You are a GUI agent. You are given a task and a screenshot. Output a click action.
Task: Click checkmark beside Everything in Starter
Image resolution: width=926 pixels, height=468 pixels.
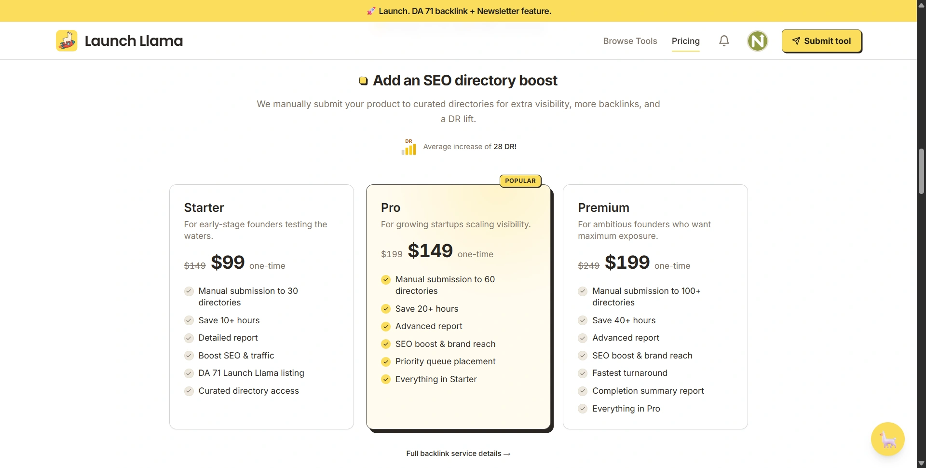click(386, 379)
